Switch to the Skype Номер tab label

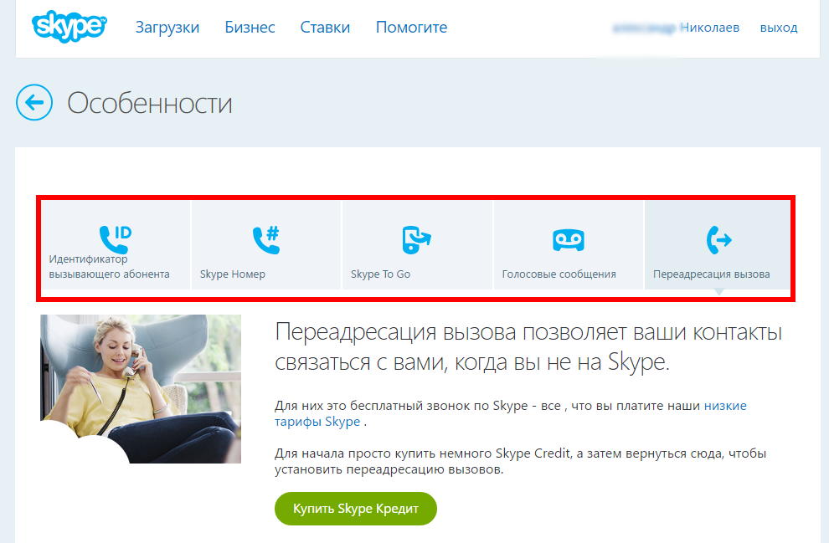click(233, 274)
